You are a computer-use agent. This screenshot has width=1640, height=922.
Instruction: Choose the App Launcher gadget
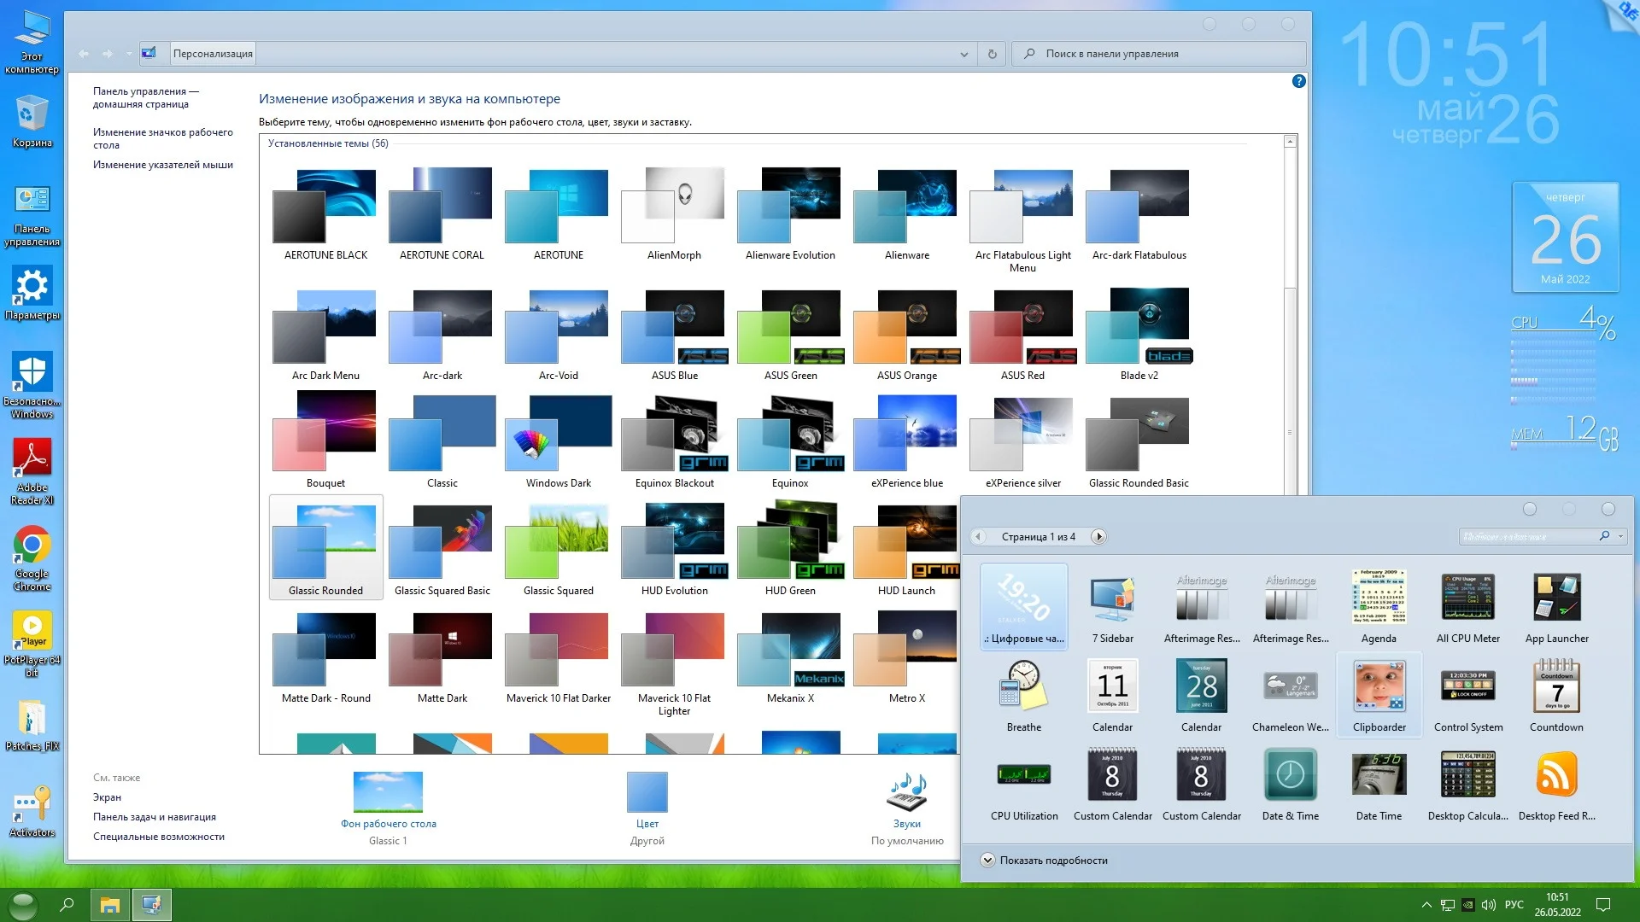coord(1556,598)
